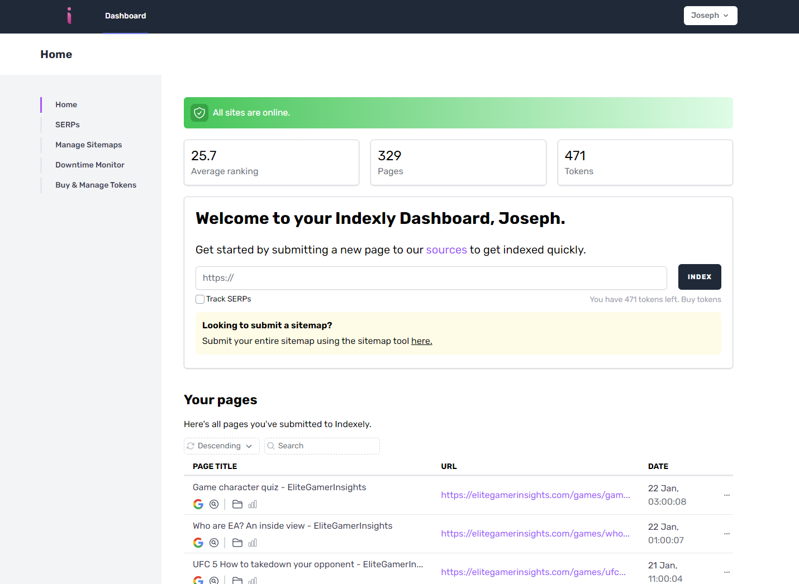Select Home in the sidebar
Image resolution: width=799 pixels, height=584 pixels.
[66, 104]
